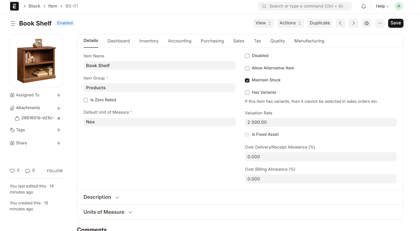Expand the Description section

coord(101,197)
